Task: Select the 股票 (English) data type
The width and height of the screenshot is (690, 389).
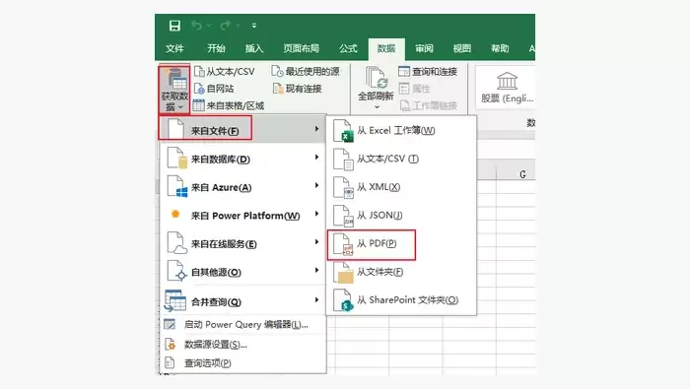Action: point(507,87)
